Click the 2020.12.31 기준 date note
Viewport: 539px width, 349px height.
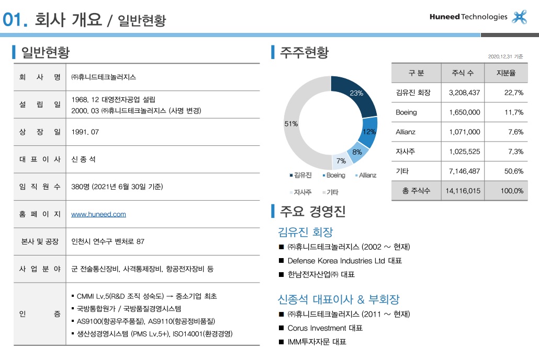coord(506,56)
